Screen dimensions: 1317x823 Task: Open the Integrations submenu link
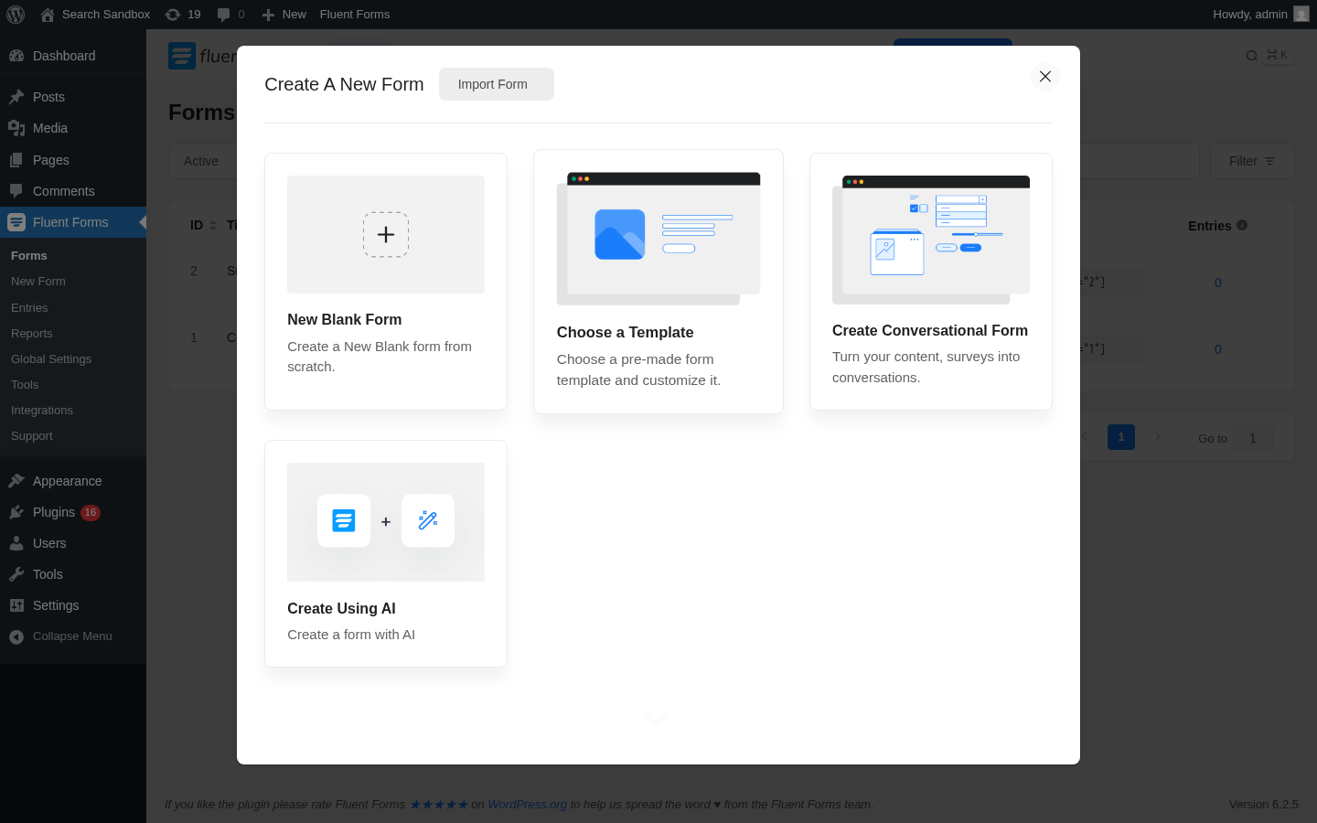(x=42, y=411)
